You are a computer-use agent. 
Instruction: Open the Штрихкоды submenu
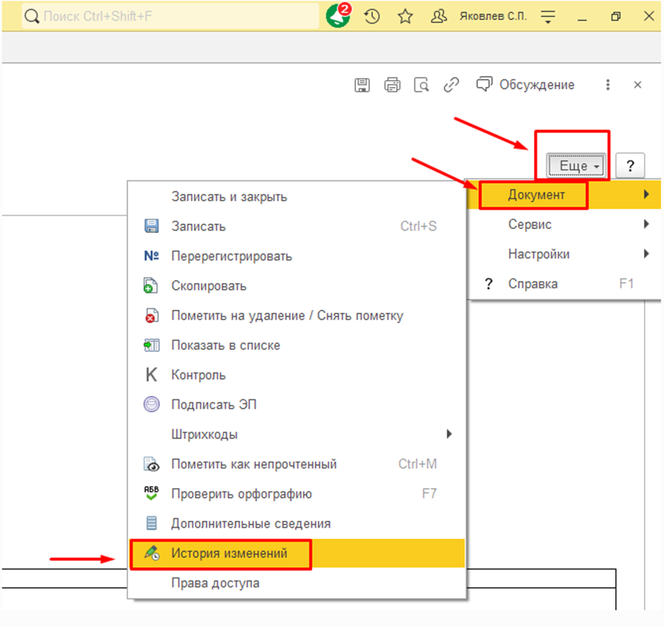[296, 434]
